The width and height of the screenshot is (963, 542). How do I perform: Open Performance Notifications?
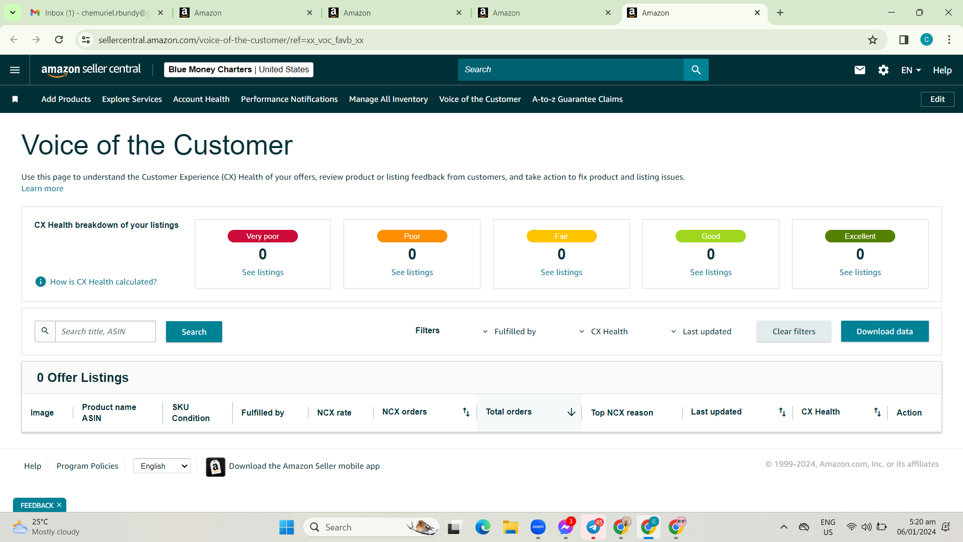pyautogui.click(x=289, y=99)
